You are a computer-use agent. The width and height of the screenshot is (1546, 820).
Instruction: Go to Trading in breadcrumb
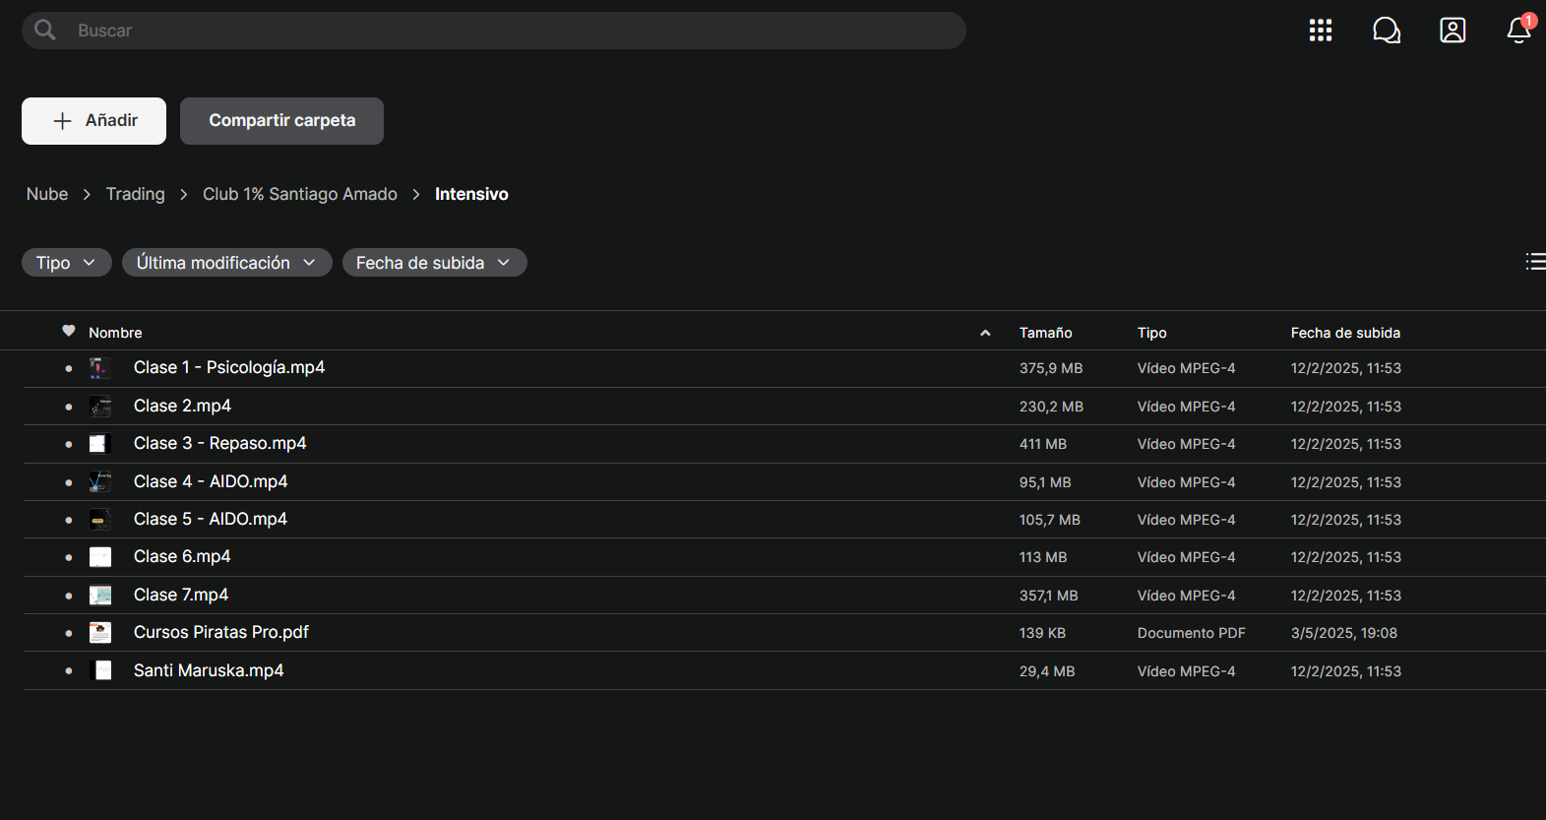[136, 194]
